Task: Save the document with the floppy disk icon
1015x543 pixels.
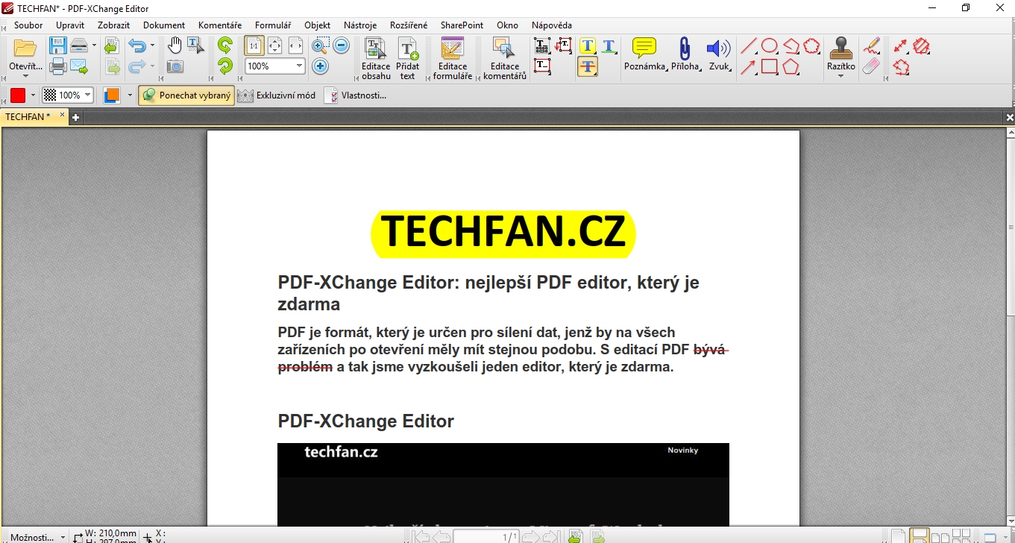Action: coord(58,46)
